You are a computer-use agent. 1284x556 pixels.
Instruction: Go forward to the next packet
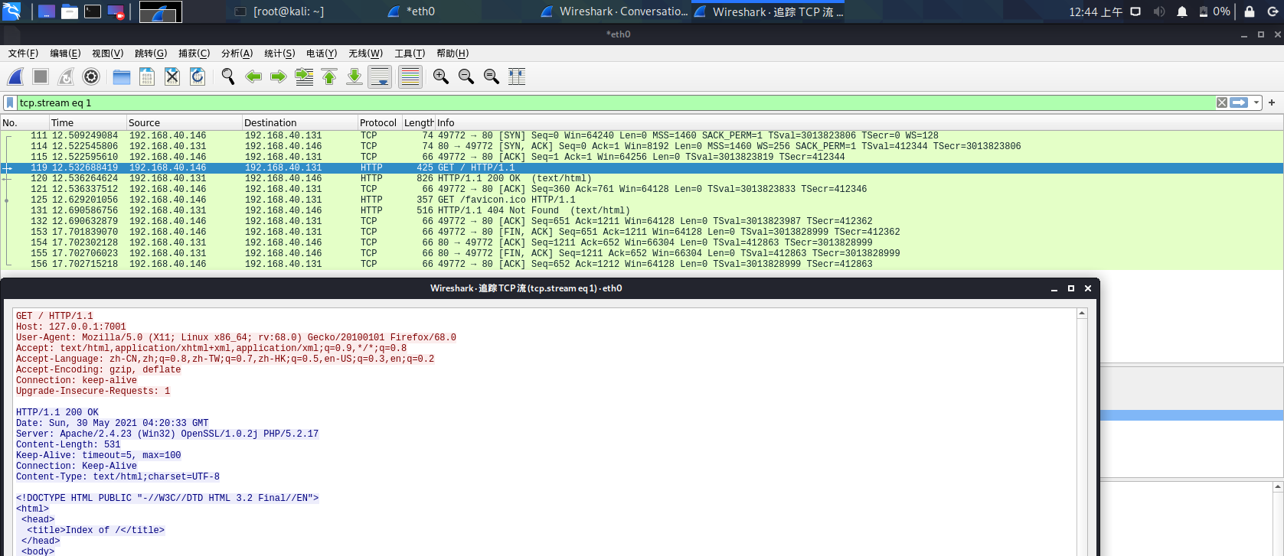pyautogui.click(x=279, y=76)
